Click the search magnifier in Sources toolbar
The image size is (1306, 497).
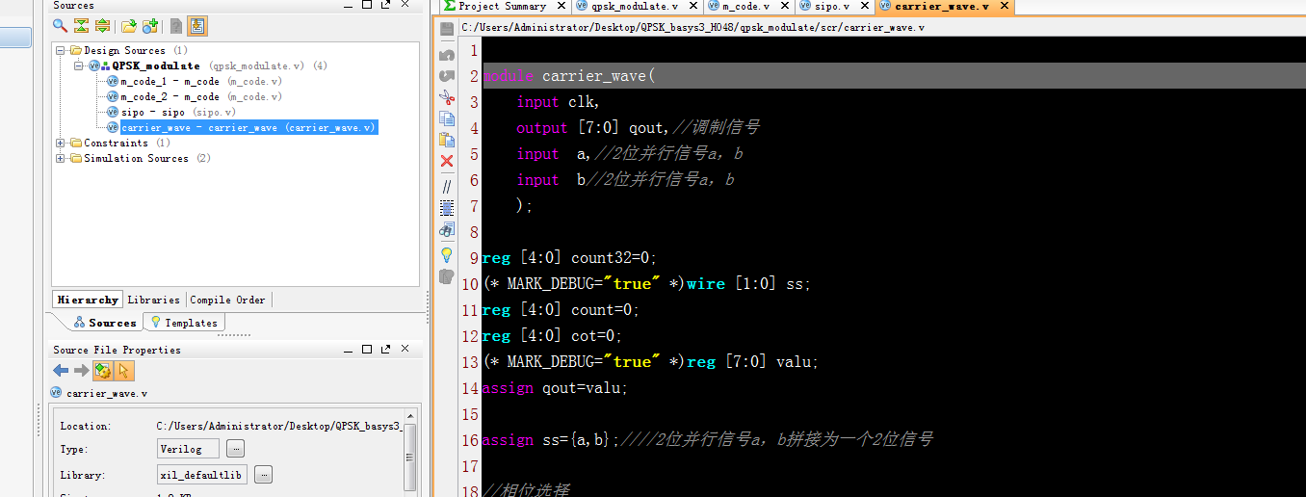click(x=60, y=26)
